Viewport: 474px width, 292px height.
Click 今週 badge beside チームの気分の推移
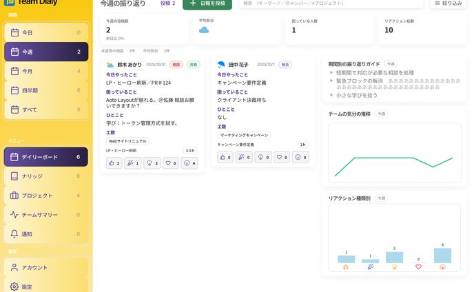pyautogui.click(x=382, y=114)
